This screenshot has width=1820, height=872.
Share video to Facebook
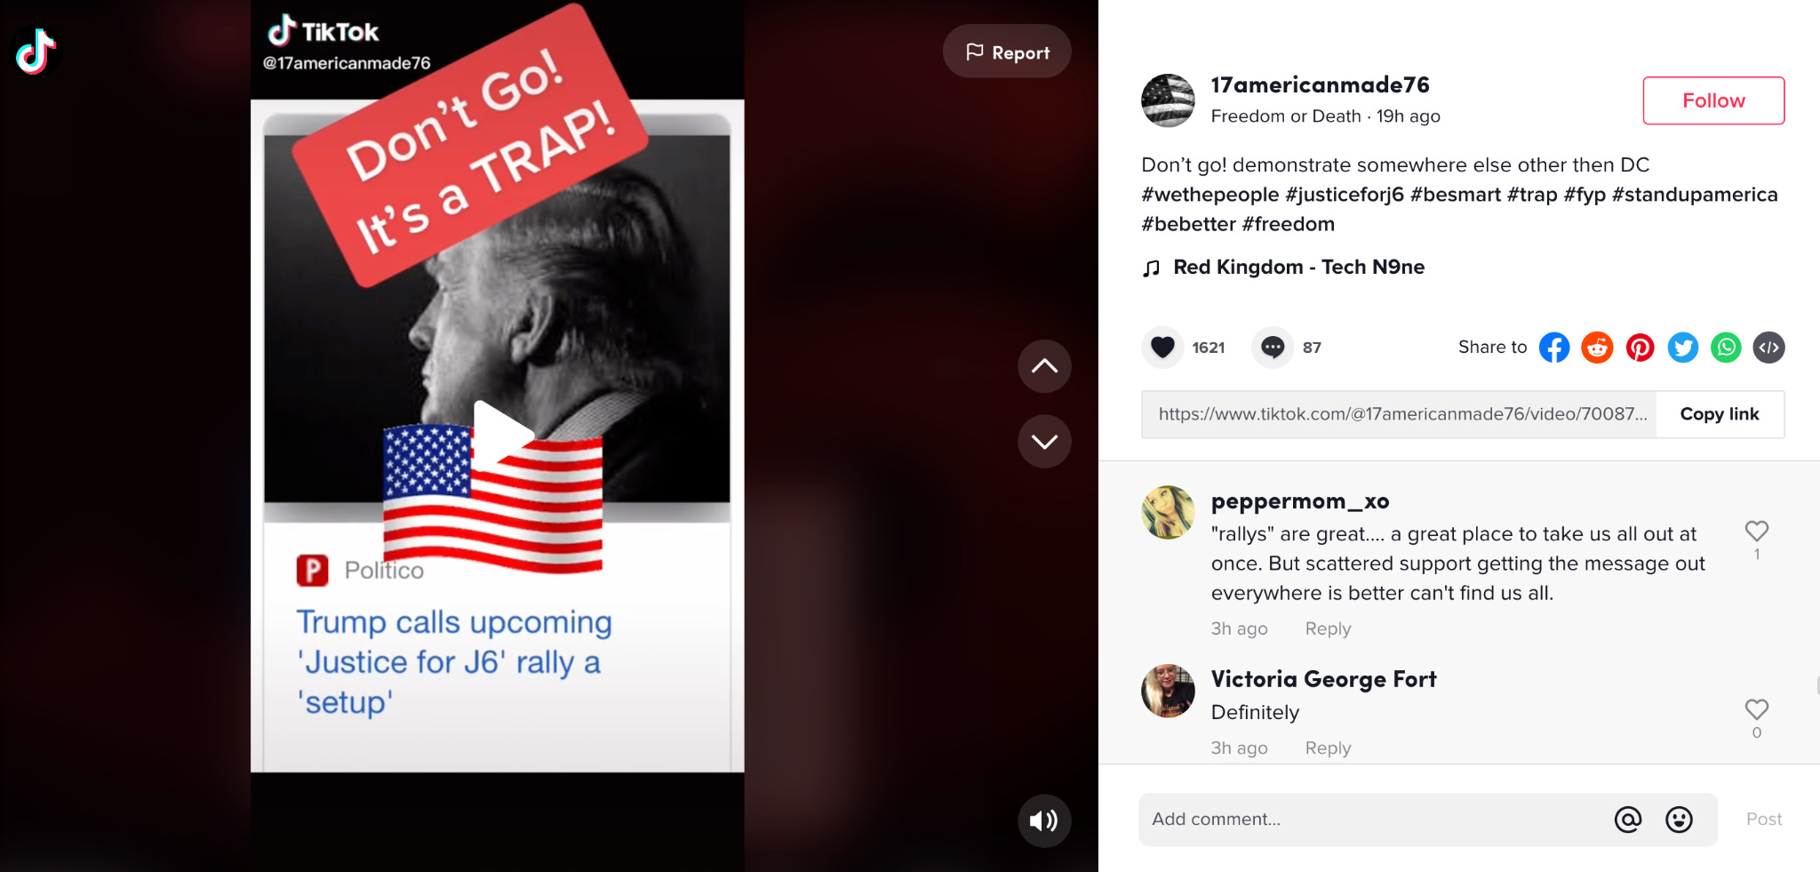[x=1554, y=348]
